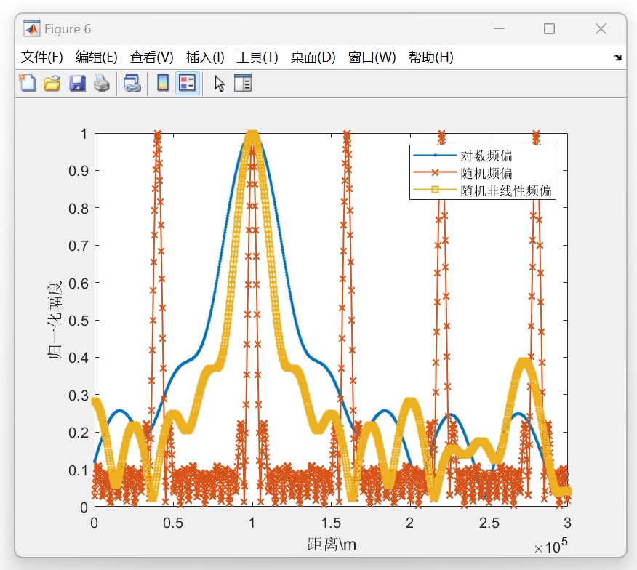The image size is (637, 570).
Task: Select the x-axis label 距离\m
Action: [x=332, y=544]
